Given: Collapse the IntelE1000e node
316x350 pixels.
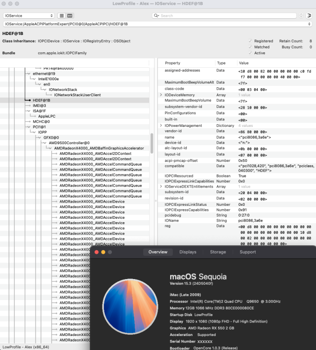Looking at the screenshot, I should 34,79.
